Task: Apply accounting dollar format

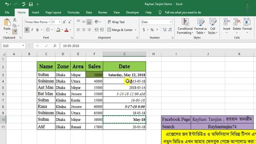Action: tap(144, 30)
